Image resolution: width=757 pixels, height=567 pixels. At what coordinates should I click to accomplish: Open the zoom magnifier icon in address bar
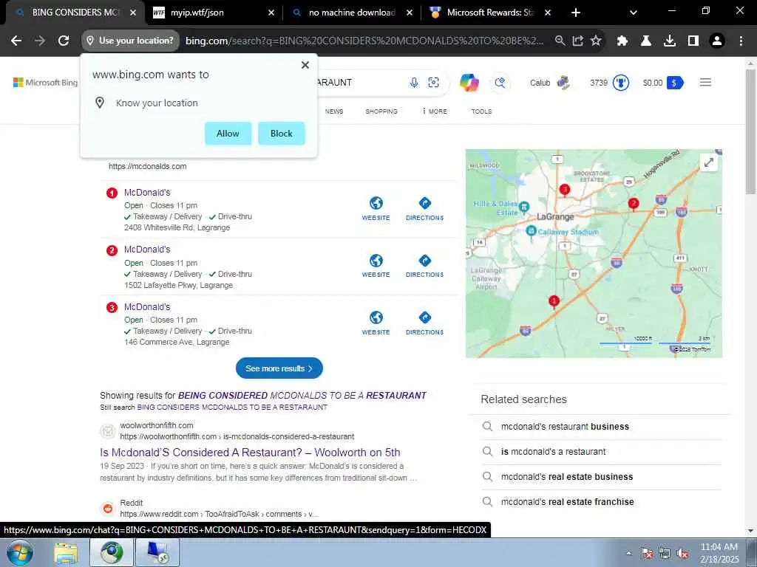tap(560, 41)
